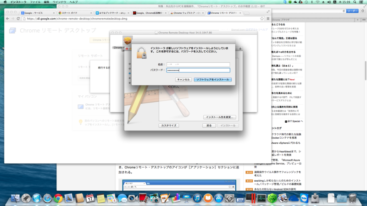This screenshot has height=206, width=367.
Task: Open Messages from the Dock
Action: click(122, 198)
